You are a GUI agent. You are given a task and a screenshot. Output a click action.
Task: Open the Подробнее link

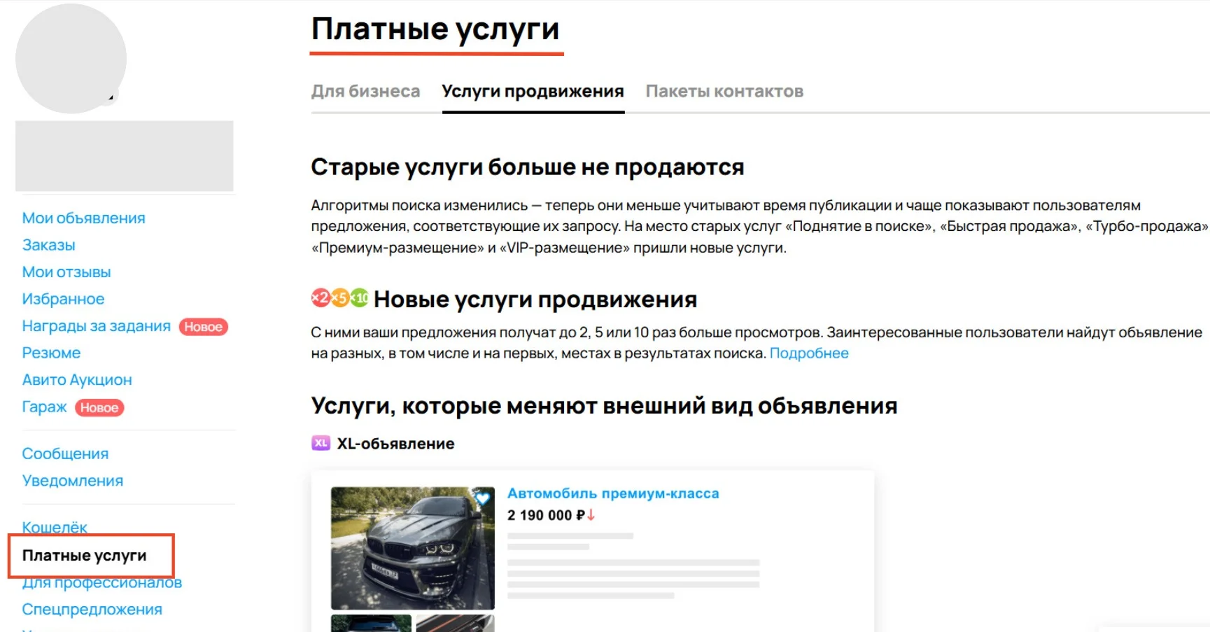click(809, 353)
